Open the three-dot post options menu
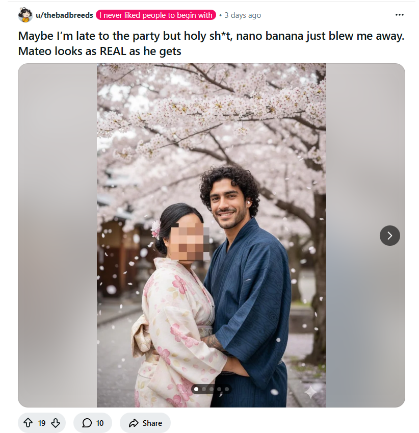Image resolution: width=419 pixels, height=433 pixels. [399, 15]
